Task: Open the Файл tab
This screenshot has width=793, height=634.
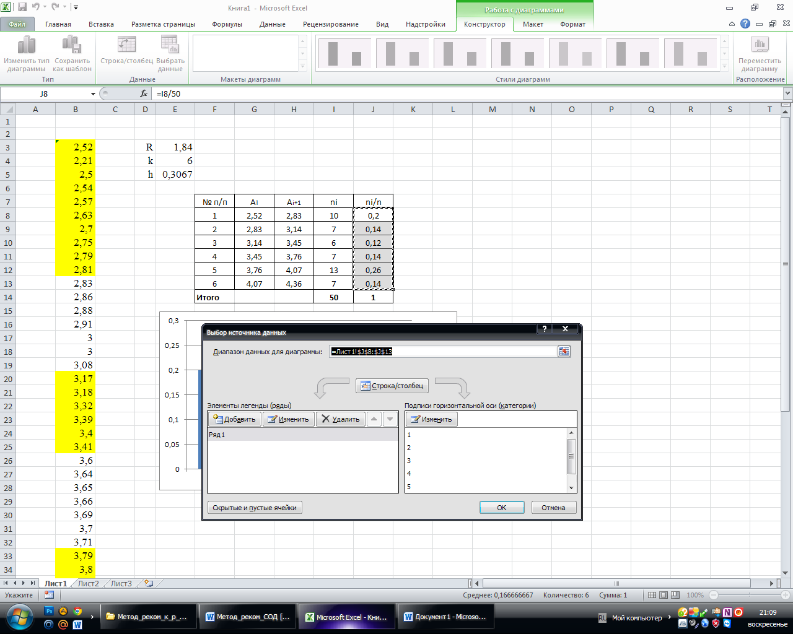Action: [17, 24]
